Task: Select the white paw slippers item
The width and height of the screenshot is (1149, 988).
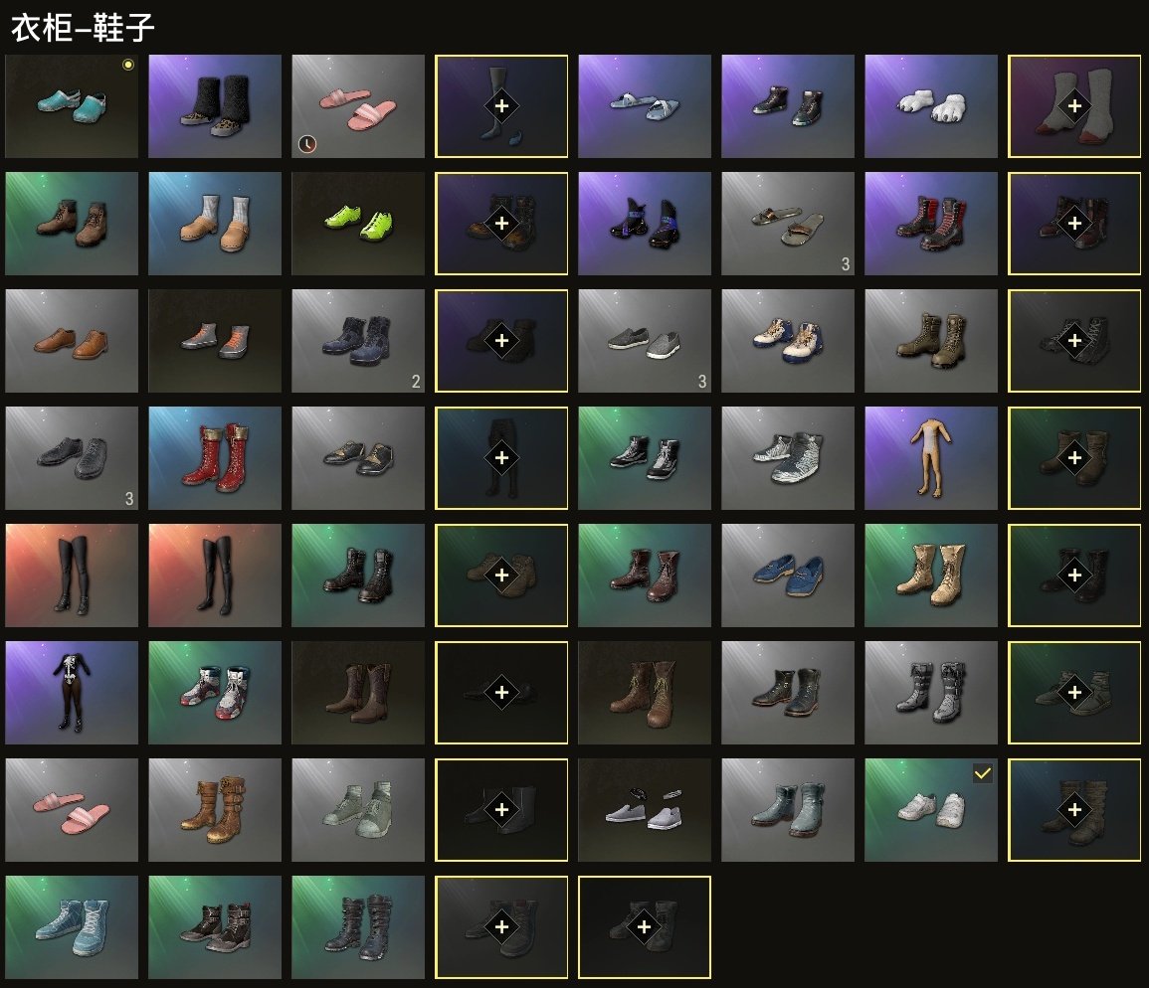Action: (x=930, y=106)
